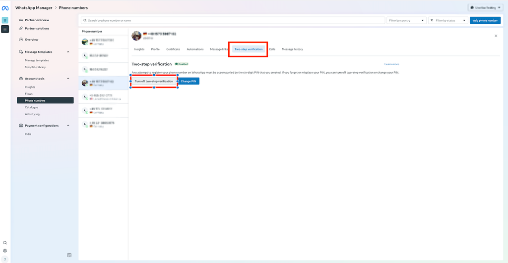Click Turn off two-step verification button

tap(154, 81)
